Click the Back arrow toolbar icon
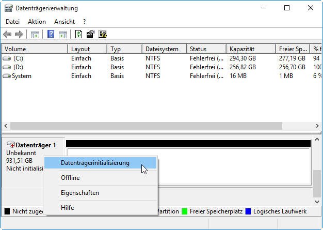Image resolution: width=323 pixels, height=230 pixels. click(7, 34)
